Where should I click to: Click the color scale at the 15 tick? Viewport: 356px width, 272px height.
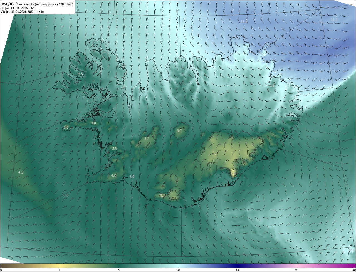pyautogui.click(x=237, y=270)
